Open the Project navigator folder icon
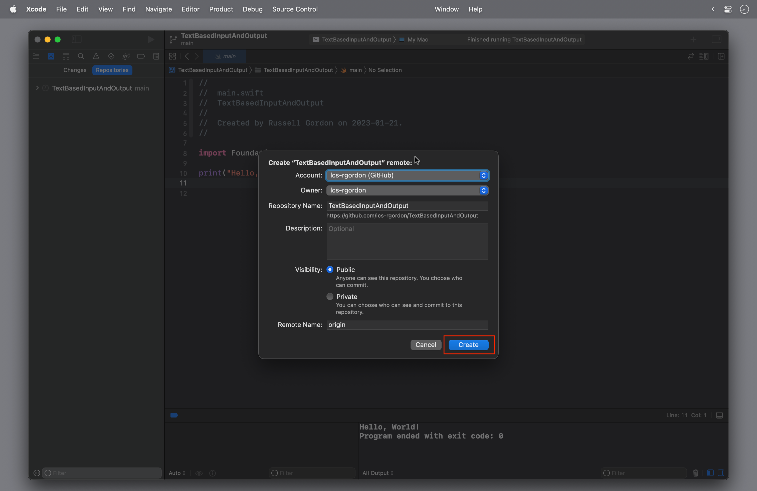Screen dimensions: 757x491 [x=36, y=56]
